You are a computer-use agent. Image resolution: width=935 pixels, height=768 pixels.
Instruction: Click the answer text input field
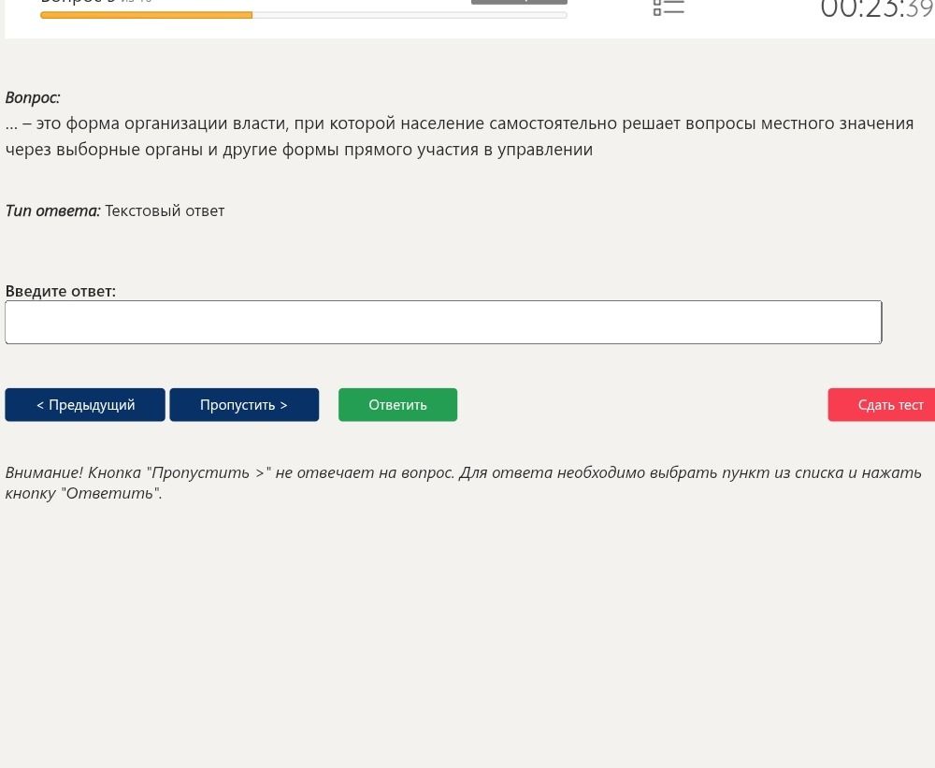[x=443, y=322]
